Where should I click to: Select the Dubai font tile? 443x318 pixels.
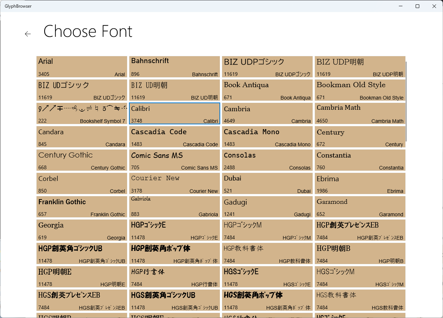pyautogui.click(x=267, y=184)
